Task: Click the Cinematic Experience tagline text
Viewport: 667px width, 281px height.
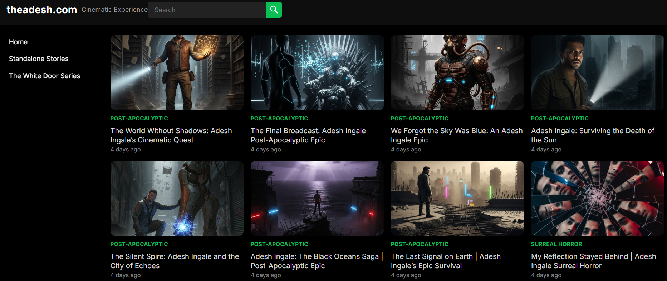Action: click(x=114, y=10)
